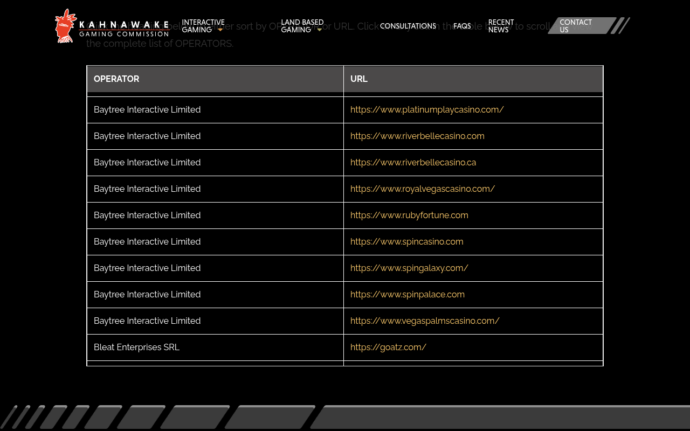Open the platinumplaycasino.com link
This screenshot has height=431, width=690.
coord(427,109)
